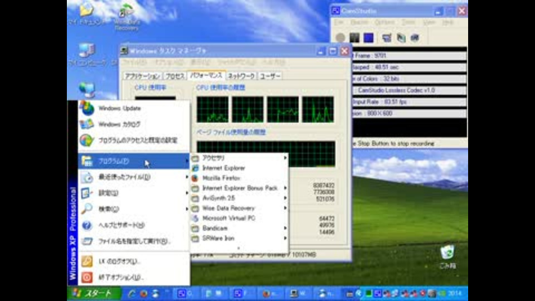Click Firefox quick launch icon beside Start button
The width and height of the screenshot is (535, 301).
point(144,294)
